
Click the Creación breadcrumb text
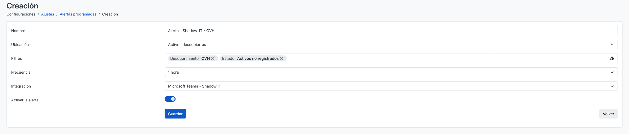(110, 14)
